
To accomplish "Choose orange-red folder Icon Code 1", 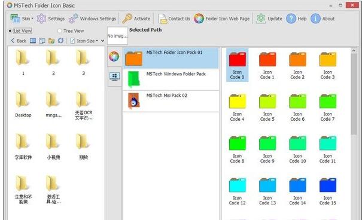I will (267, 66).
